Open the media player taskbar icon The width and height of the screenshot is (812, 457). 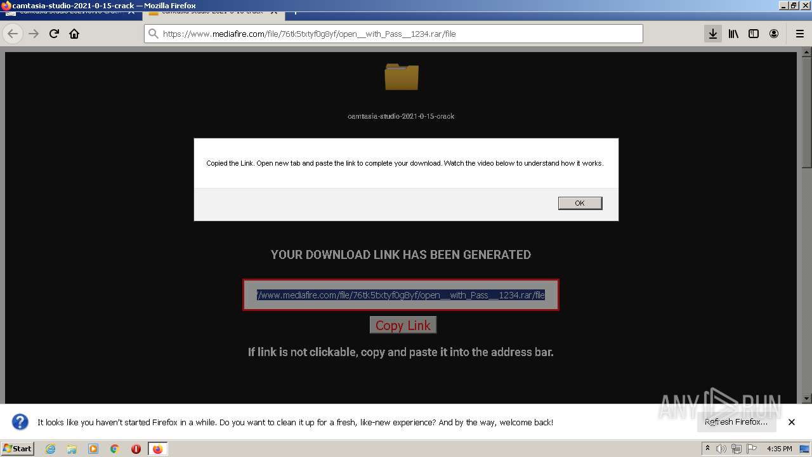[93, 449]
